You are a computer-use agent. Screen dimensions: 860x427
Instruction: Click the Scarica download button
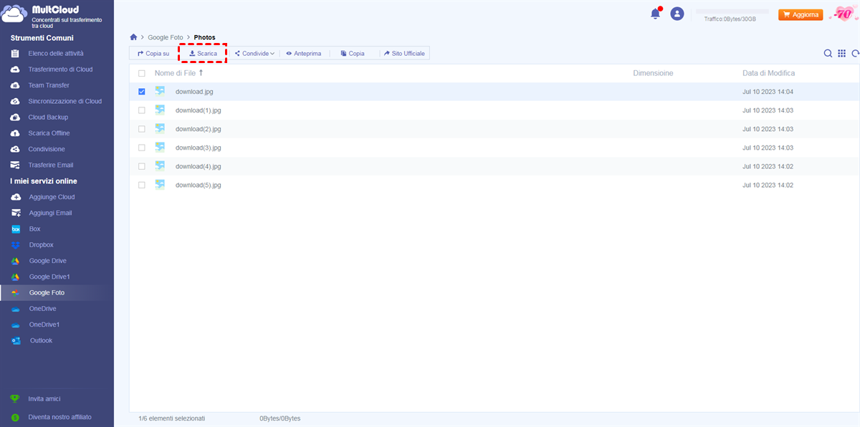tap(203, 54)
